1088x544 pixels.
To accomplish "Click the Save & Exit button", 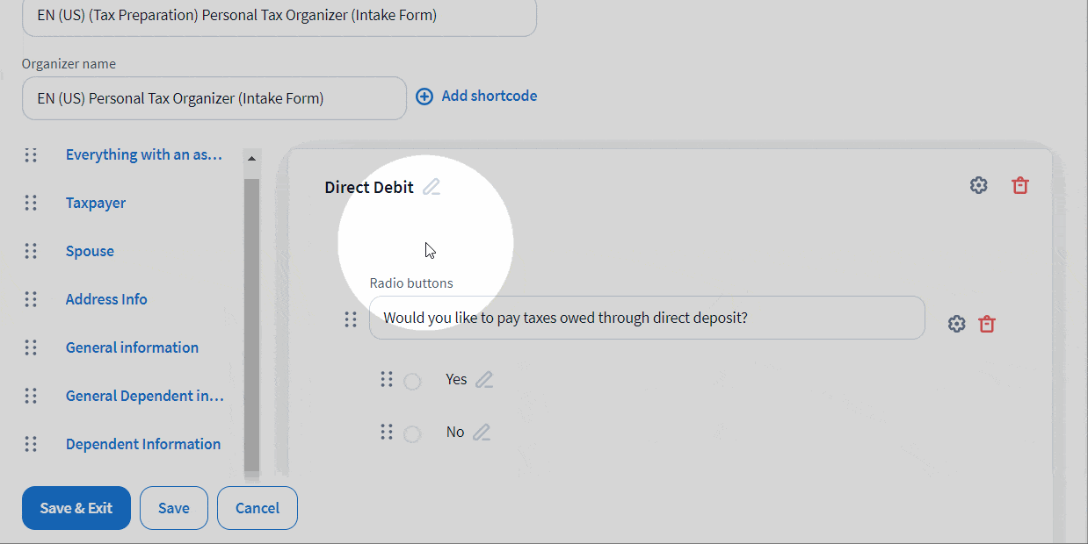I will coord(76,508).
